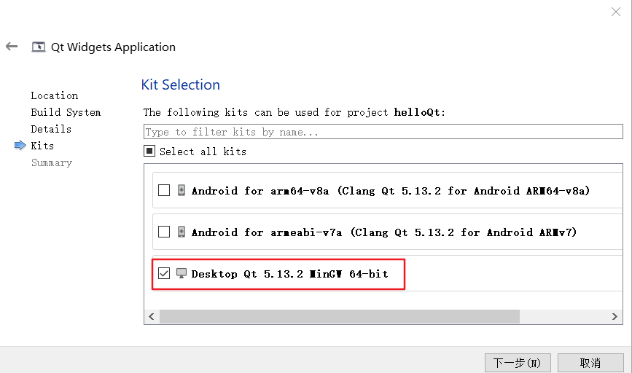Toggle the Select all kits checkbox
This screenshot has height=373, width=632.
pyautogui.click(x=149, y=151)
